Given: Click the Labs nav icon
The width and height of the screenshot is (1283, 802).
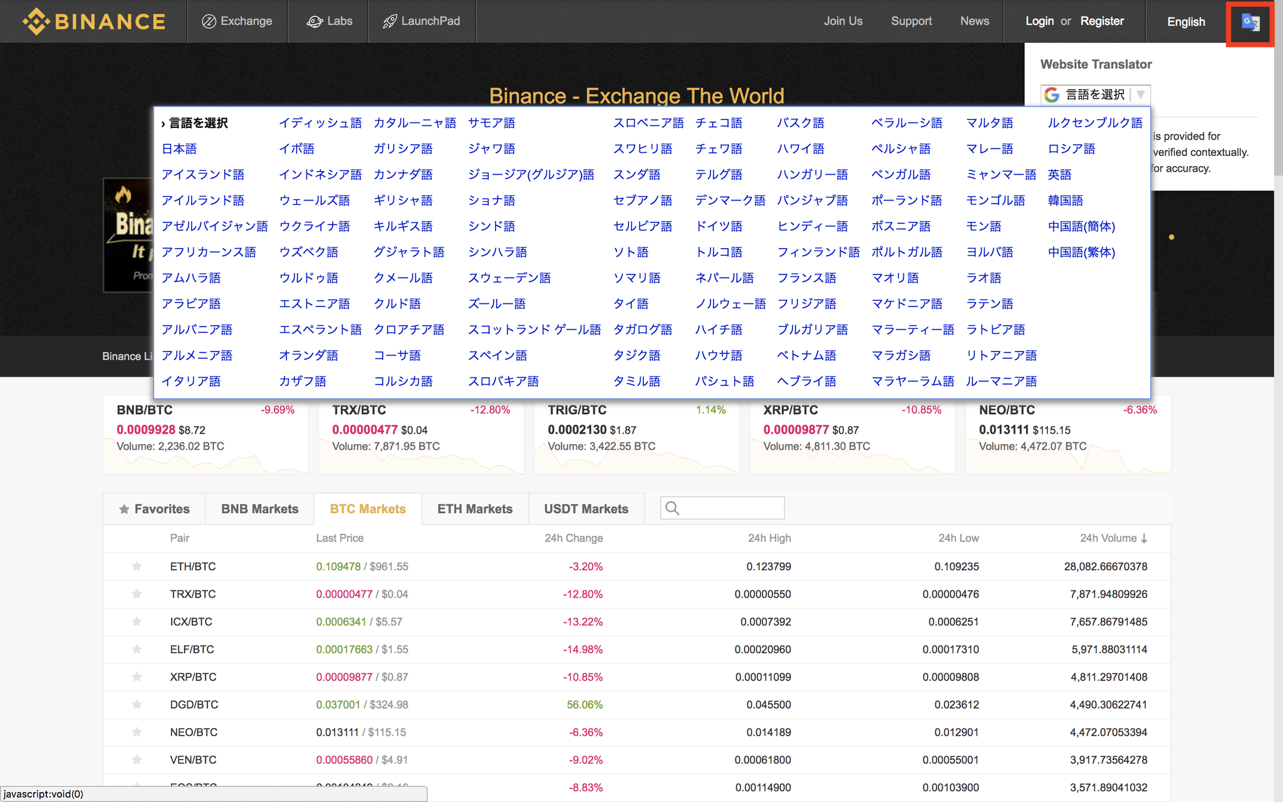Looking at the screenshot, I should (314, 21).
